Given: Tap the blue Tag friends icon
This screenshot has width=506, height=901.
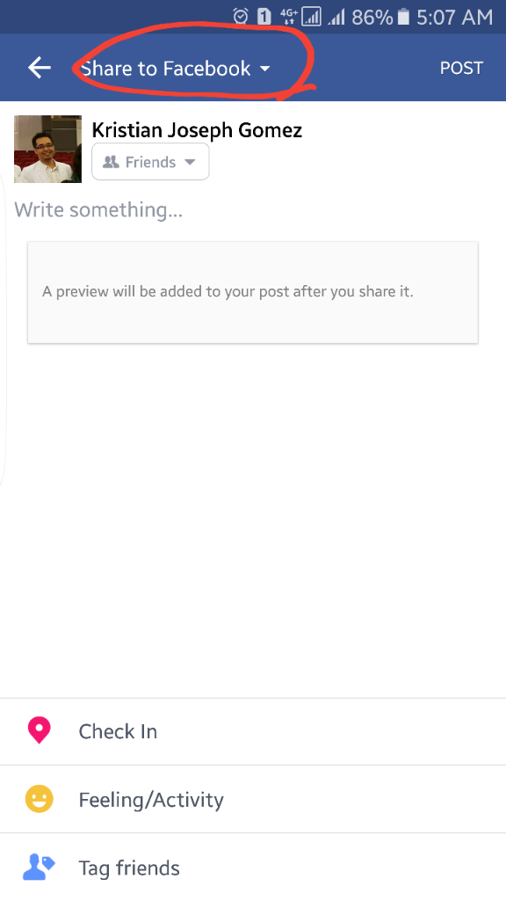Looking at the screenshot, I should [39, 867].
